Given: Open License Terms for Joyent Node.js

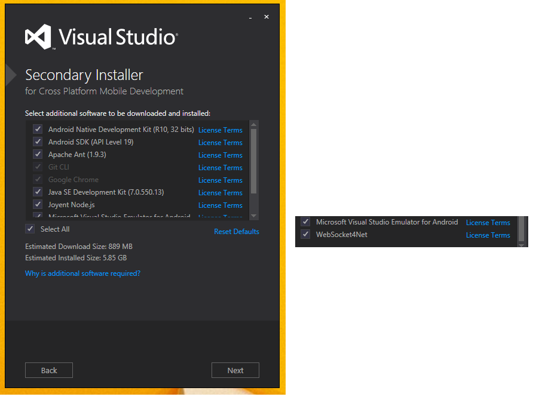Looking at the screenshot, I should click(220, 205).
